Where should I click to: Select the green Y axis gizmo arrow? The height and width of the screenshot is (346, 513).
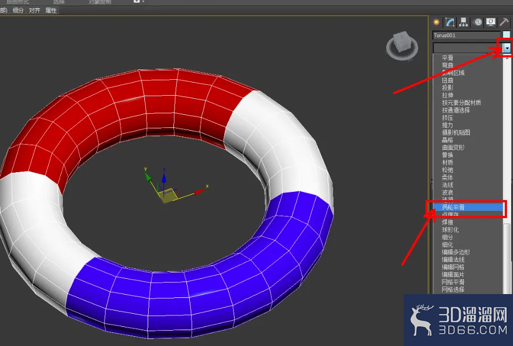click(x=148, y=177)
